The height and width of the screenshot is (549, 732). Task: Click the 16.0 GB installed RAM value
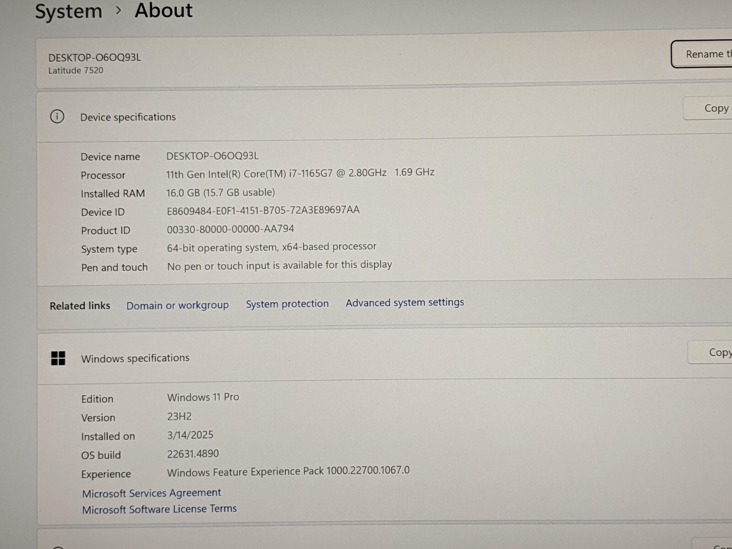[x=221, y=193]
